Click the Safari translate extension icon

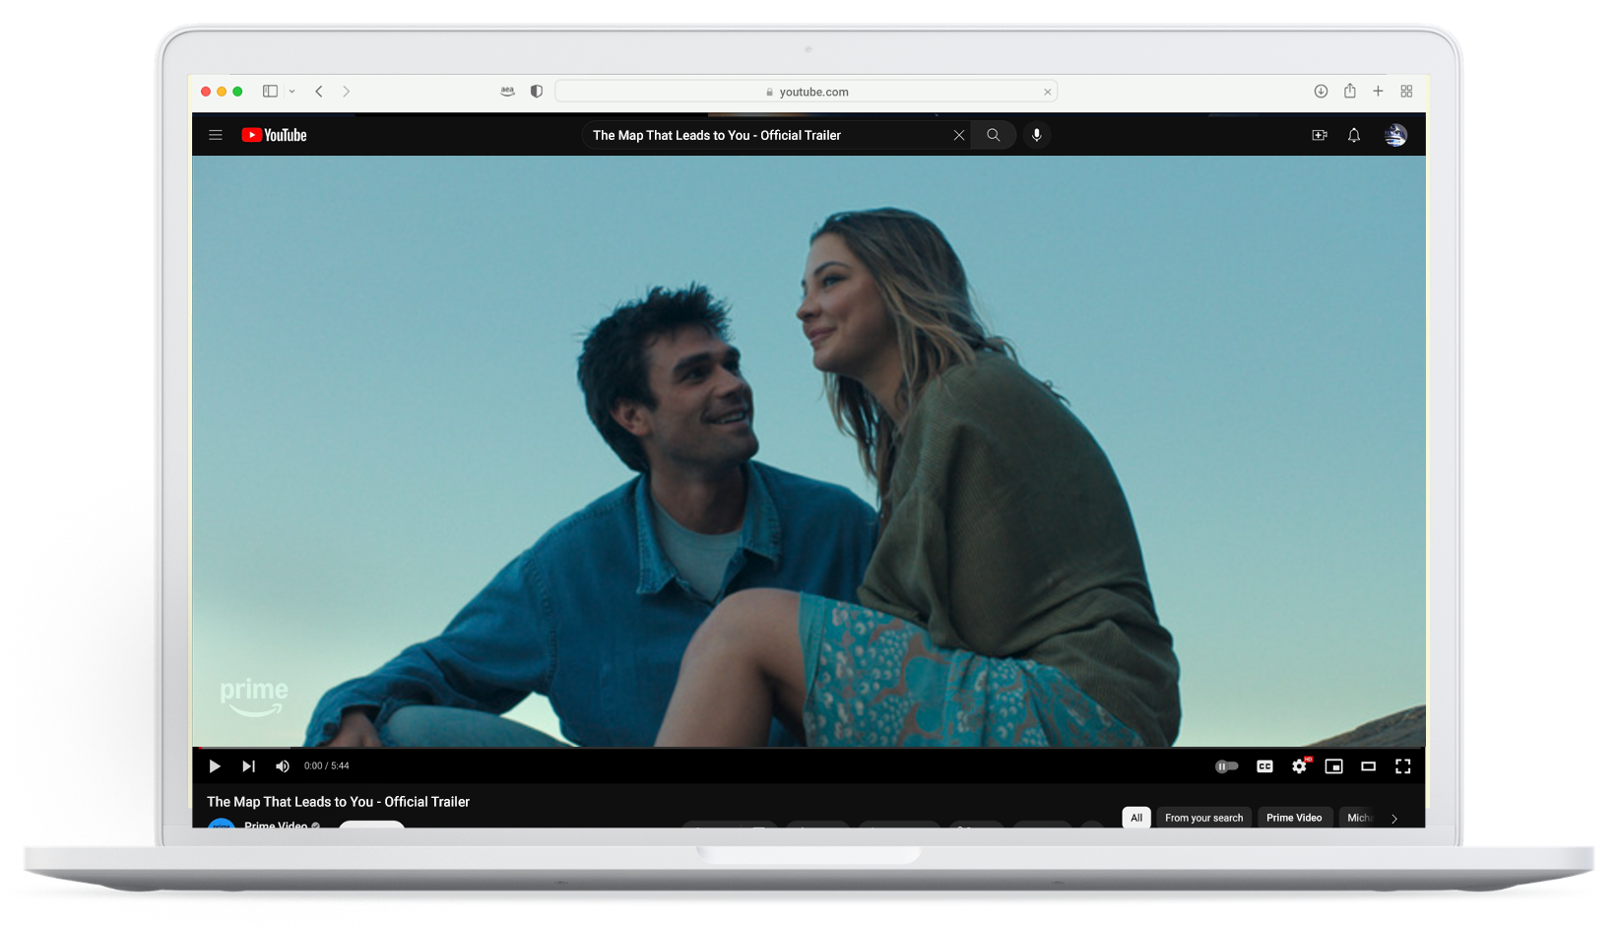pyautogui.click(x=507, y=91)
